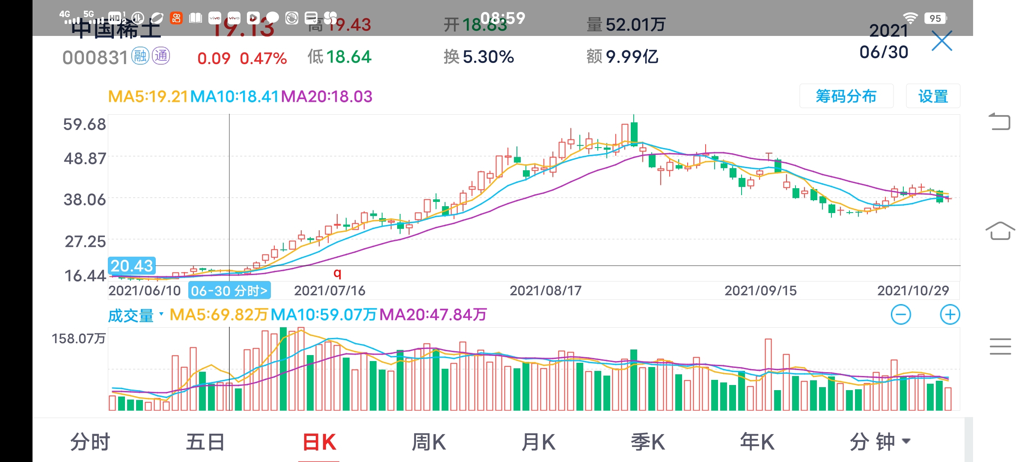Click the 20.43 price crosshair label

click(x=132, y=266)
